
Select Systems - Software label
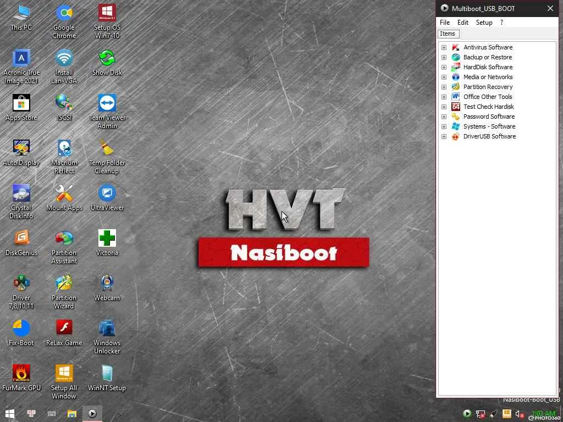tap(489, 127)
